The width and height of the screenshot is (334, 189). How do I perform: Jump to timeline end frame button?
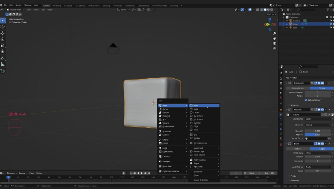click(x=149, y=173)
